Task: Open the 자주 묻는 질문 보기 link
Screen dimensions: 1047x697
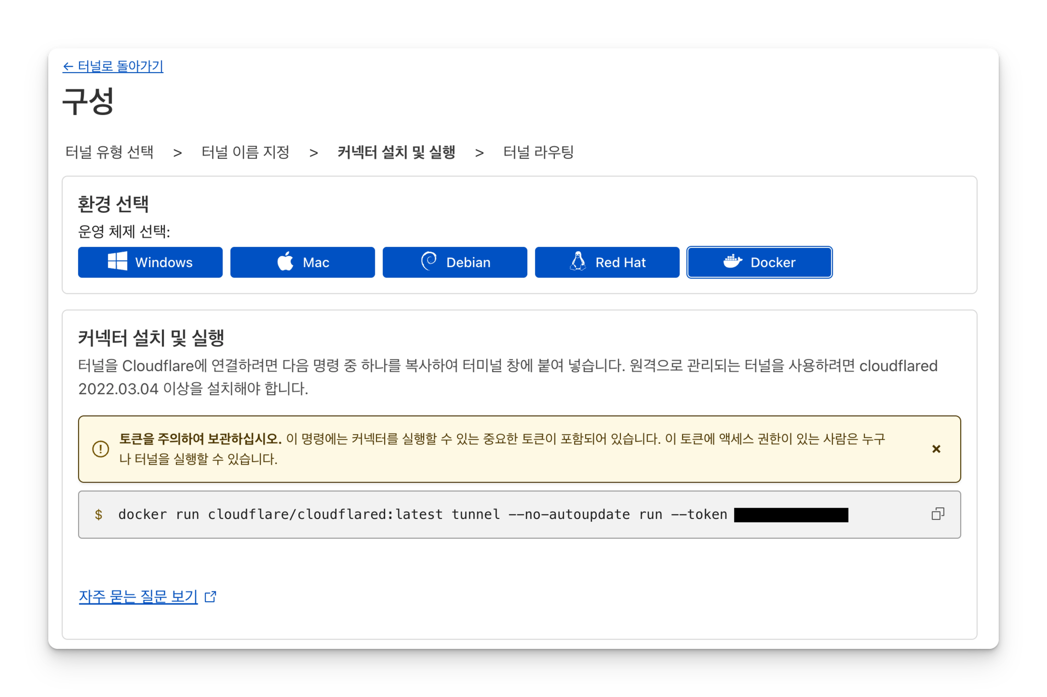Action: tap(138, 597)
